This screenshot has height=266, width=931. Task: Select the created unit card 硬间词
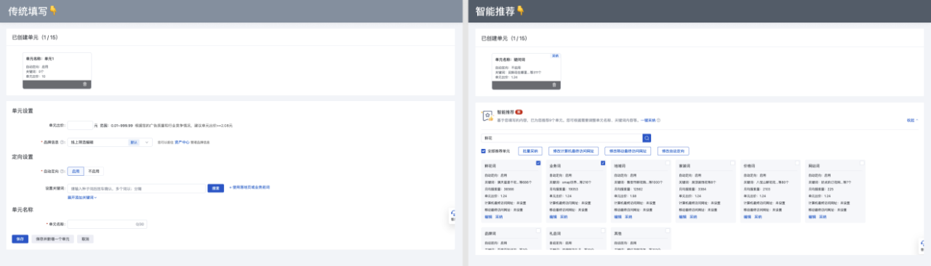(526, 70)
